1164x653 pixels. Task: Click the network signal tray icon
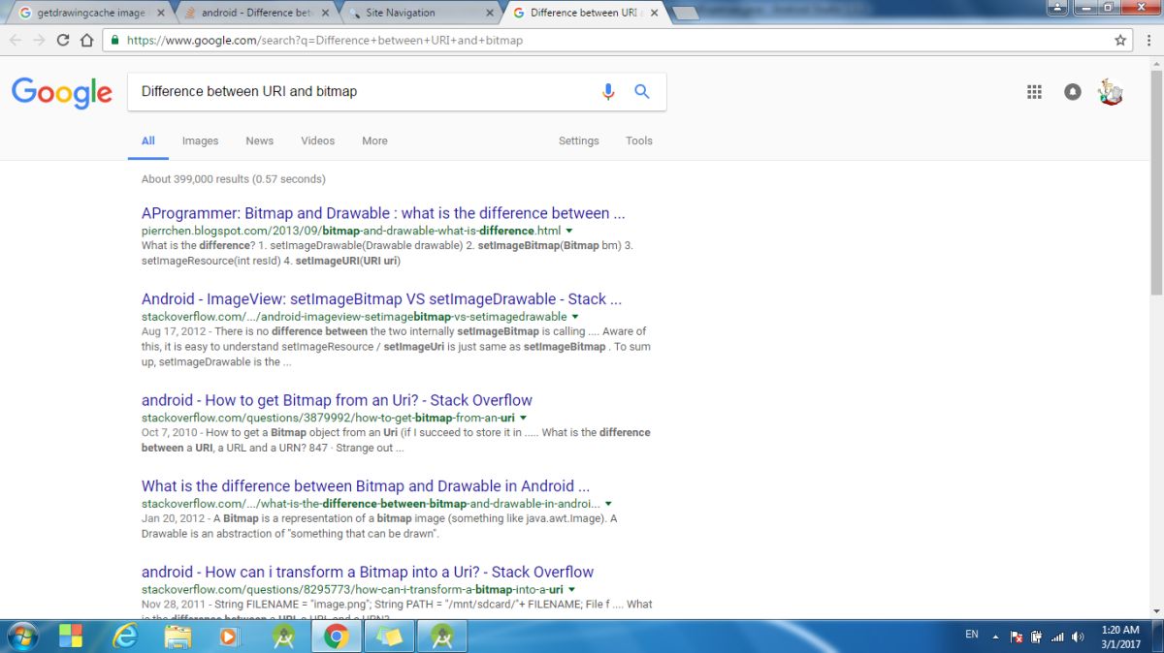tap(1057, 637)
